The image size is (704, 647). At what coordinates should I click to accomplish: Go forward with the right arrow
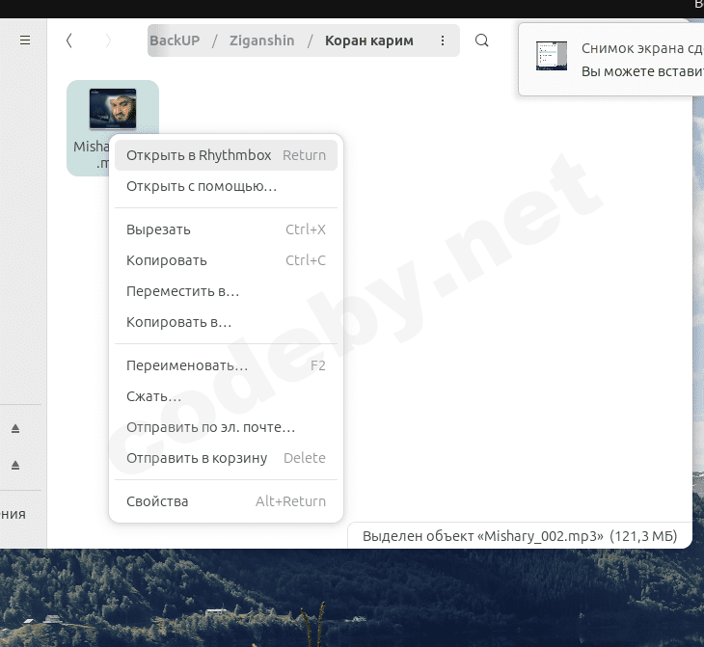coord(108,40)
